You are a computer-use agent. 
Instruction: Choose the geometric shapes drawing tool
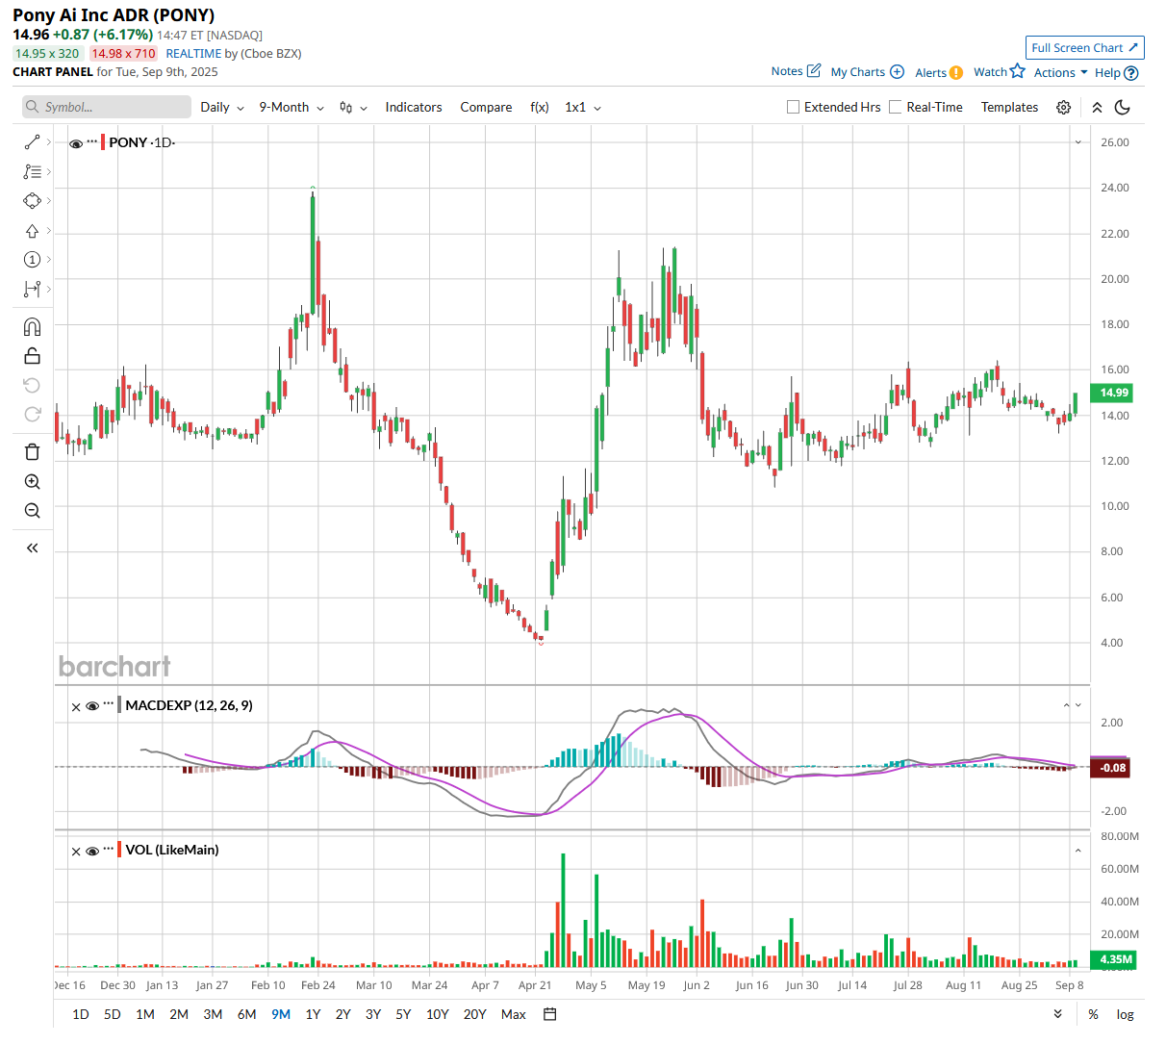point(32,201)
